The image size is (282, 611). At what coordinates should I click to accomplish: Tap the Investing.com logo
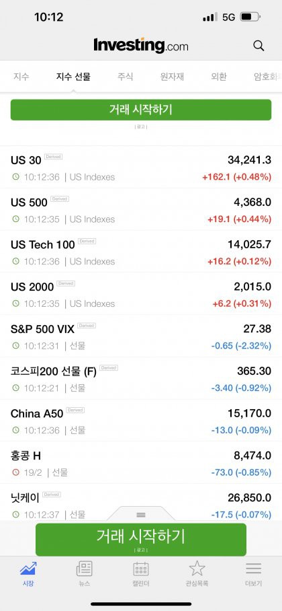point(141,46)
